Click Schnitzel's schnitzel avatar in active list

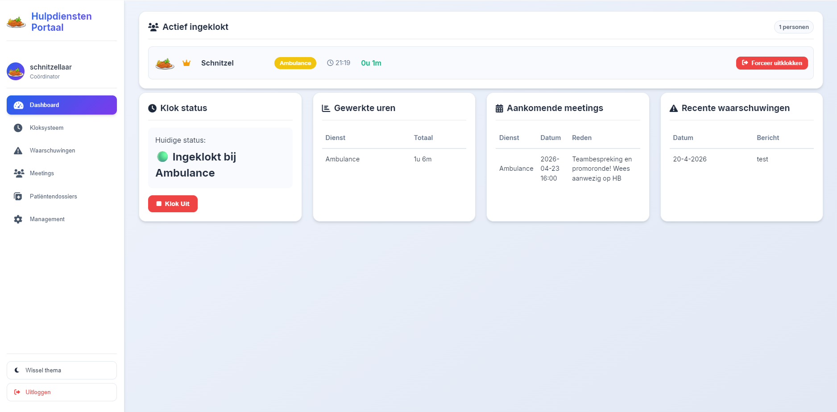(x=165, y=63)
